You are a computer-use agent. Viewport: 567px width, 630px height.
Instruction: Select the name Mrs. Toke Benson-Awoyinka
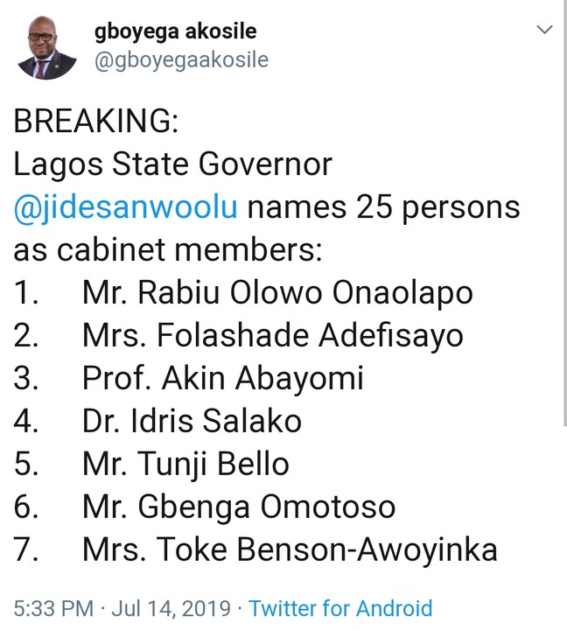(290, 549)
